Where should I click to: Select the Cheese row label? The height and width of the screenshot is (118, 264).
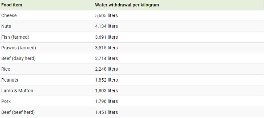(x=9, y=16)
